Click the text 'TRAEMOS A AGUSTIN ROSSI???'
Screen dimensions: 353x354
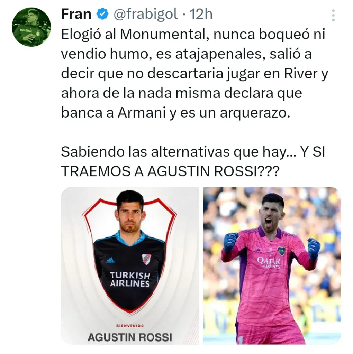tap(170, 171)
